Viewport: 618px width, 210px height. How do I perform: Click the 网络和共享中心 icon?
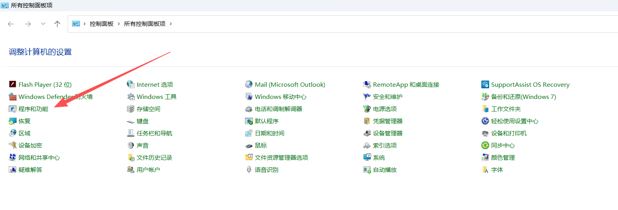[13, 157]
